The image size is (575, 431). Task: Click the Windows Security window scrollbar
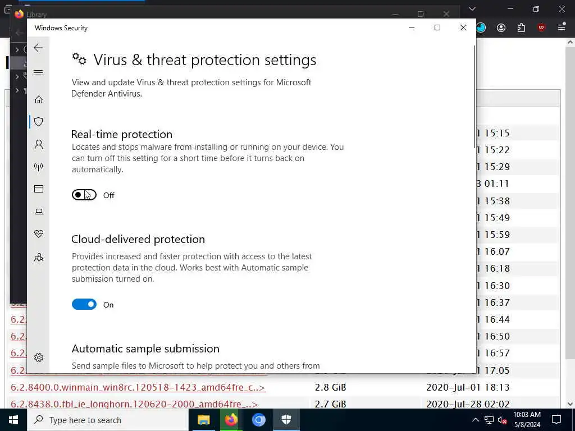[x=474, y=97]
